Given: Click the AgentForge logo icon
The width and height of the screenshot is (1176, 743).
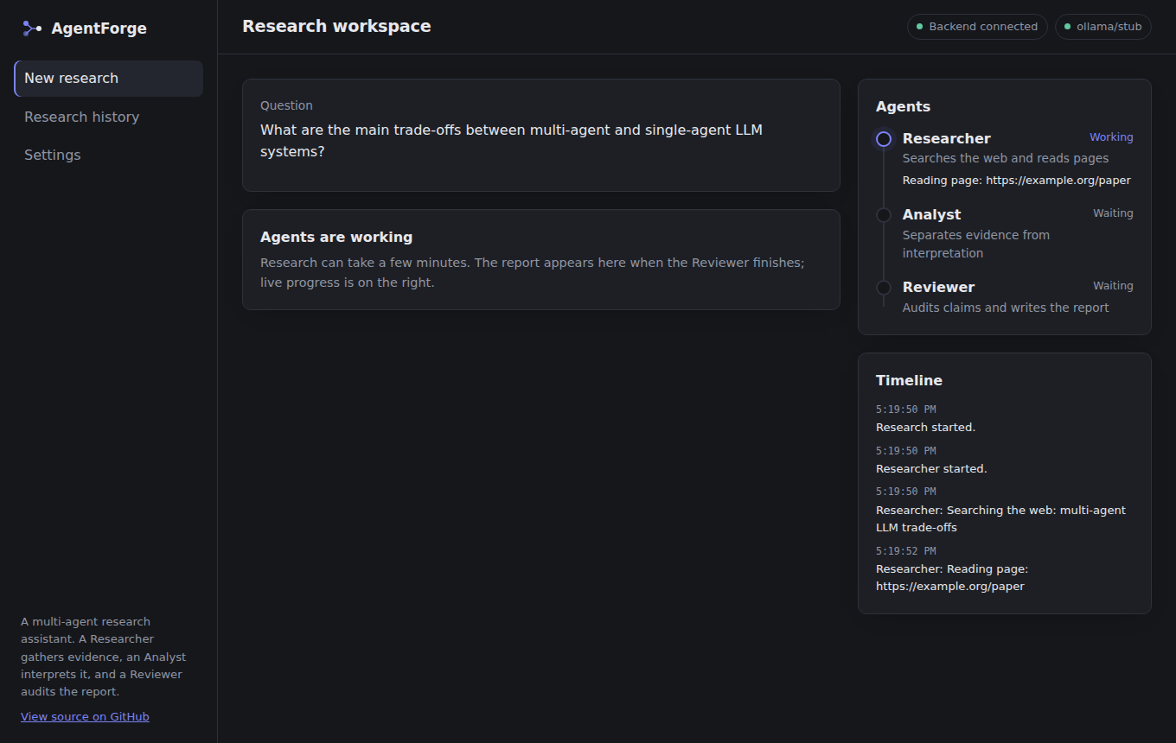Looking at the screenshot, I should [32, 29].
